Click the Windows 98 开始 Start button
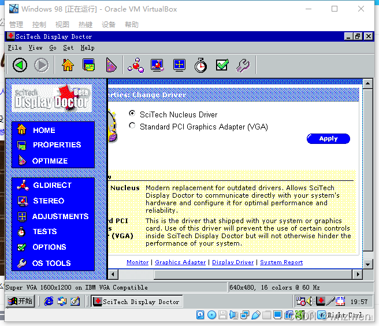 20,301
